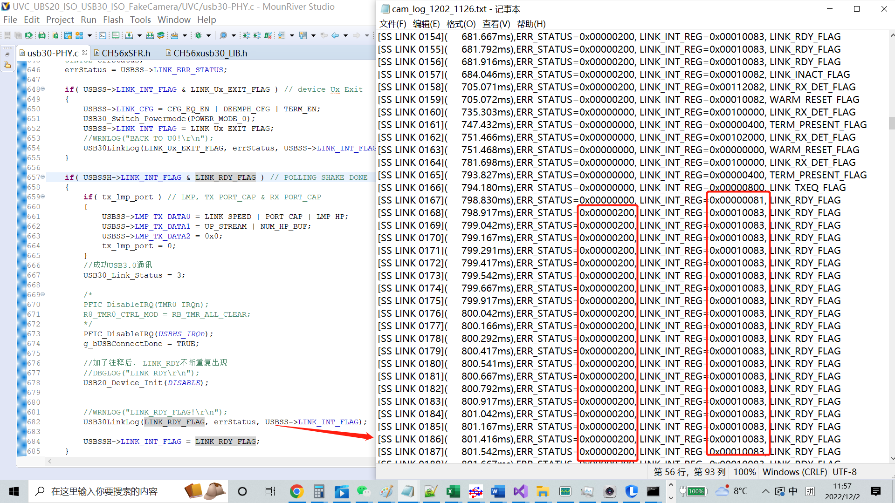Image resolution: width=895 pixels, height=503 pixels.
Task: Click the last edit location icon
Action: [324, 35]
